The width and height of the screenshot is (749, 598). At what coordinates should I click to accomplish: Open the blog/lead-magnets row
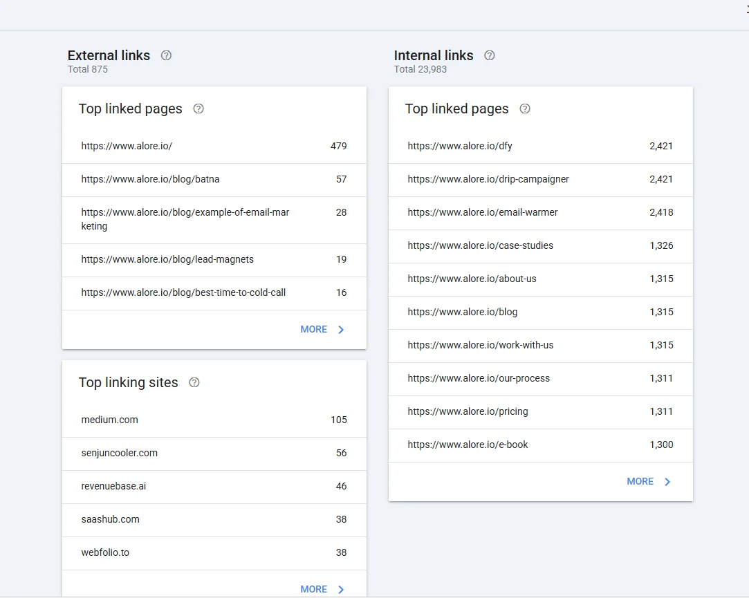[214, 261]
